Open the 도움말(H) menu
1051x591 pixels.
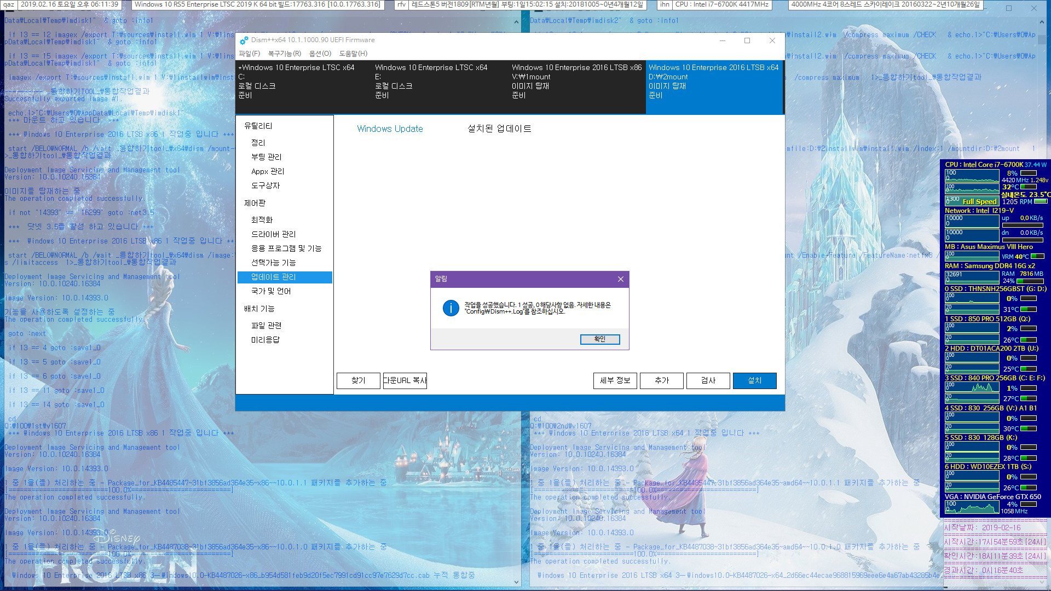[x=353, y=54]
